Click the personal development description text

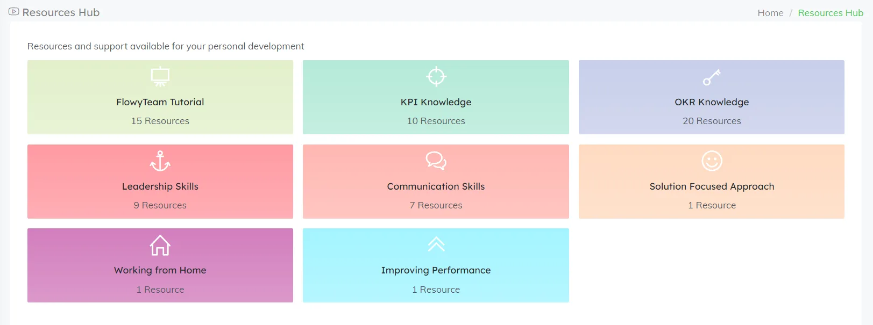pyautogui.click(x=166, y=46)
